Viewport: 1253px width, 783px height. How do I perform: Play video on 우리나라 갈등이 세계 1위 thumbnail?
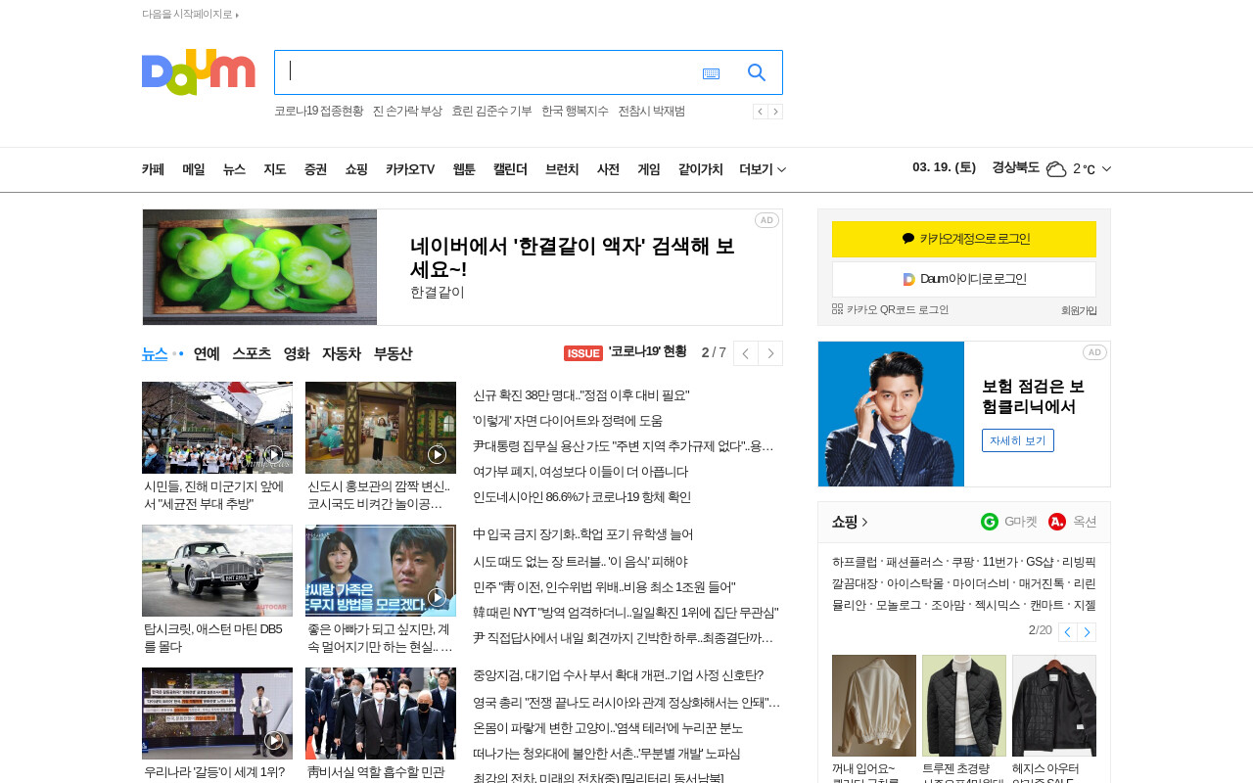pos(274,740)
